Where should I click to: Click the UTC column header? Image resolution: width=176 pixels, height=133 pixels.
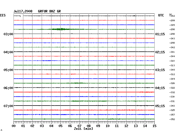(x=161, y=15)
